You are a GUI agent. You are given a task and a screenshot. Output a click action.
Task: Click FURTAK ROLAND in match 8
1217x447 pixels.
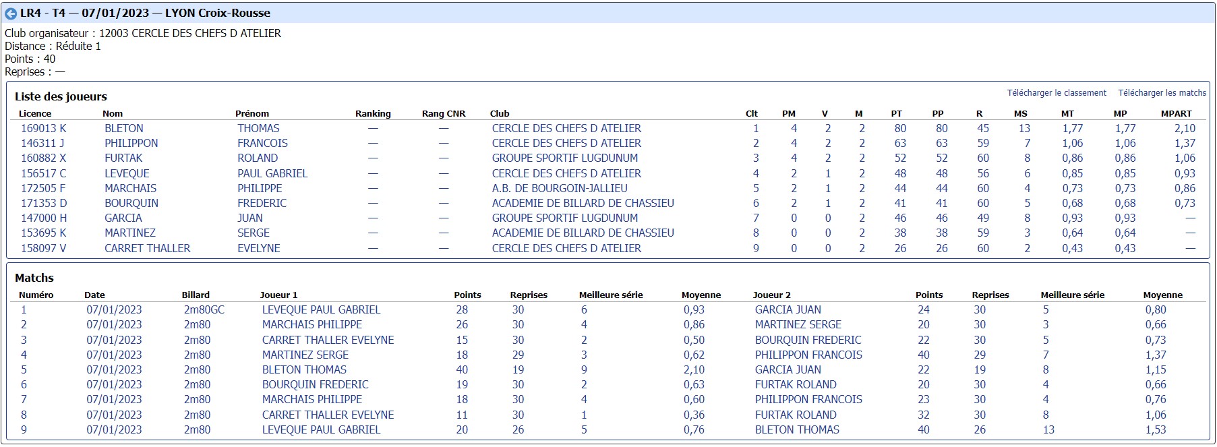[x=796, y=415]
